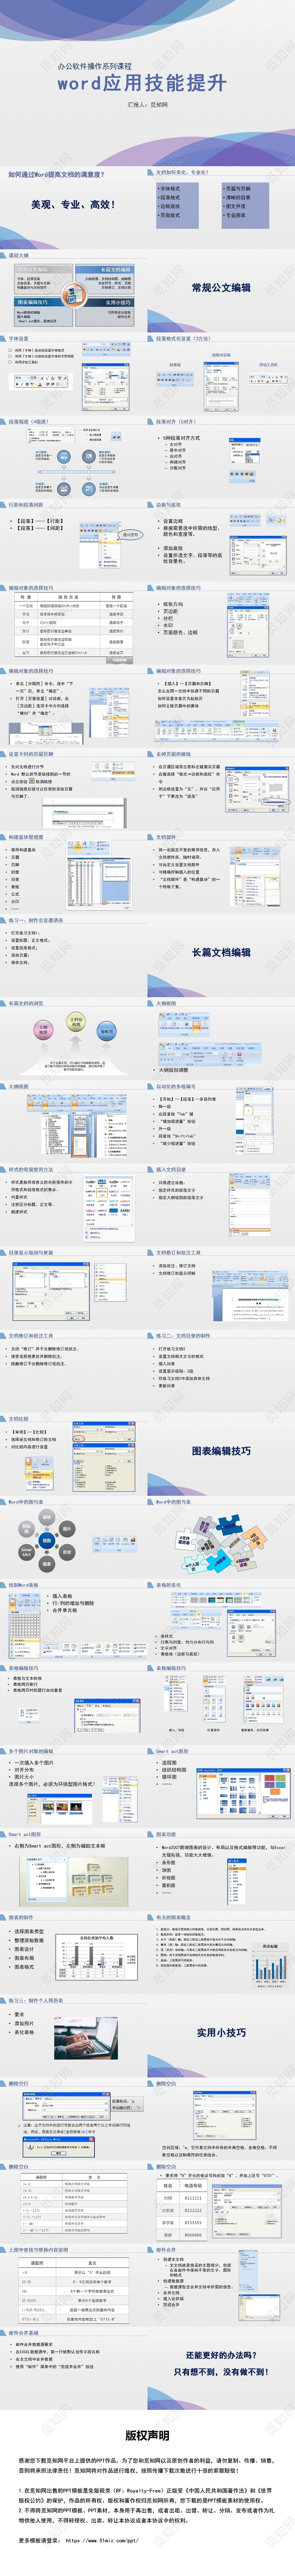Open the '去掉页眉的横线' slide
Screen dimensions: 295x2576
221,790
